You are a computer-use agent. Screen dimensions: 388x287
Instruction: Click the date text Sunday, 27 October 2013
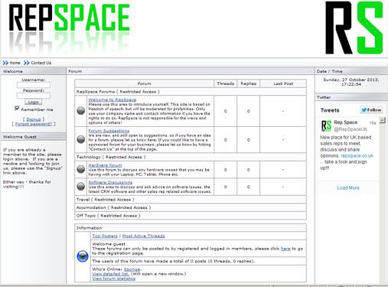[x=351, y=80]
